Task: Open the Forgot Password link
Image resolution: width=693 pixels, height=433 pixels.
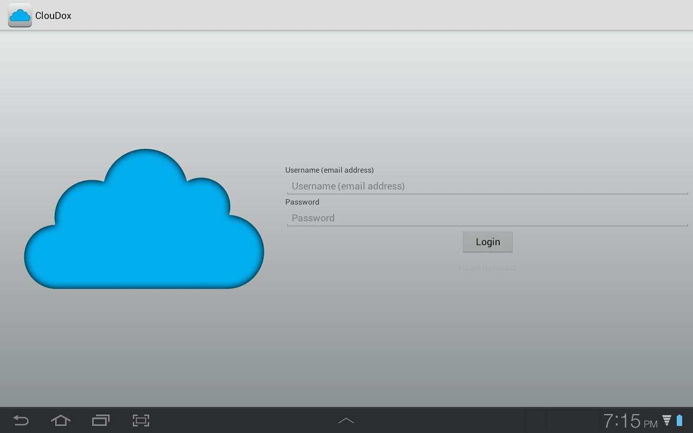Action: pyautogui.click(x=487, y=268)
